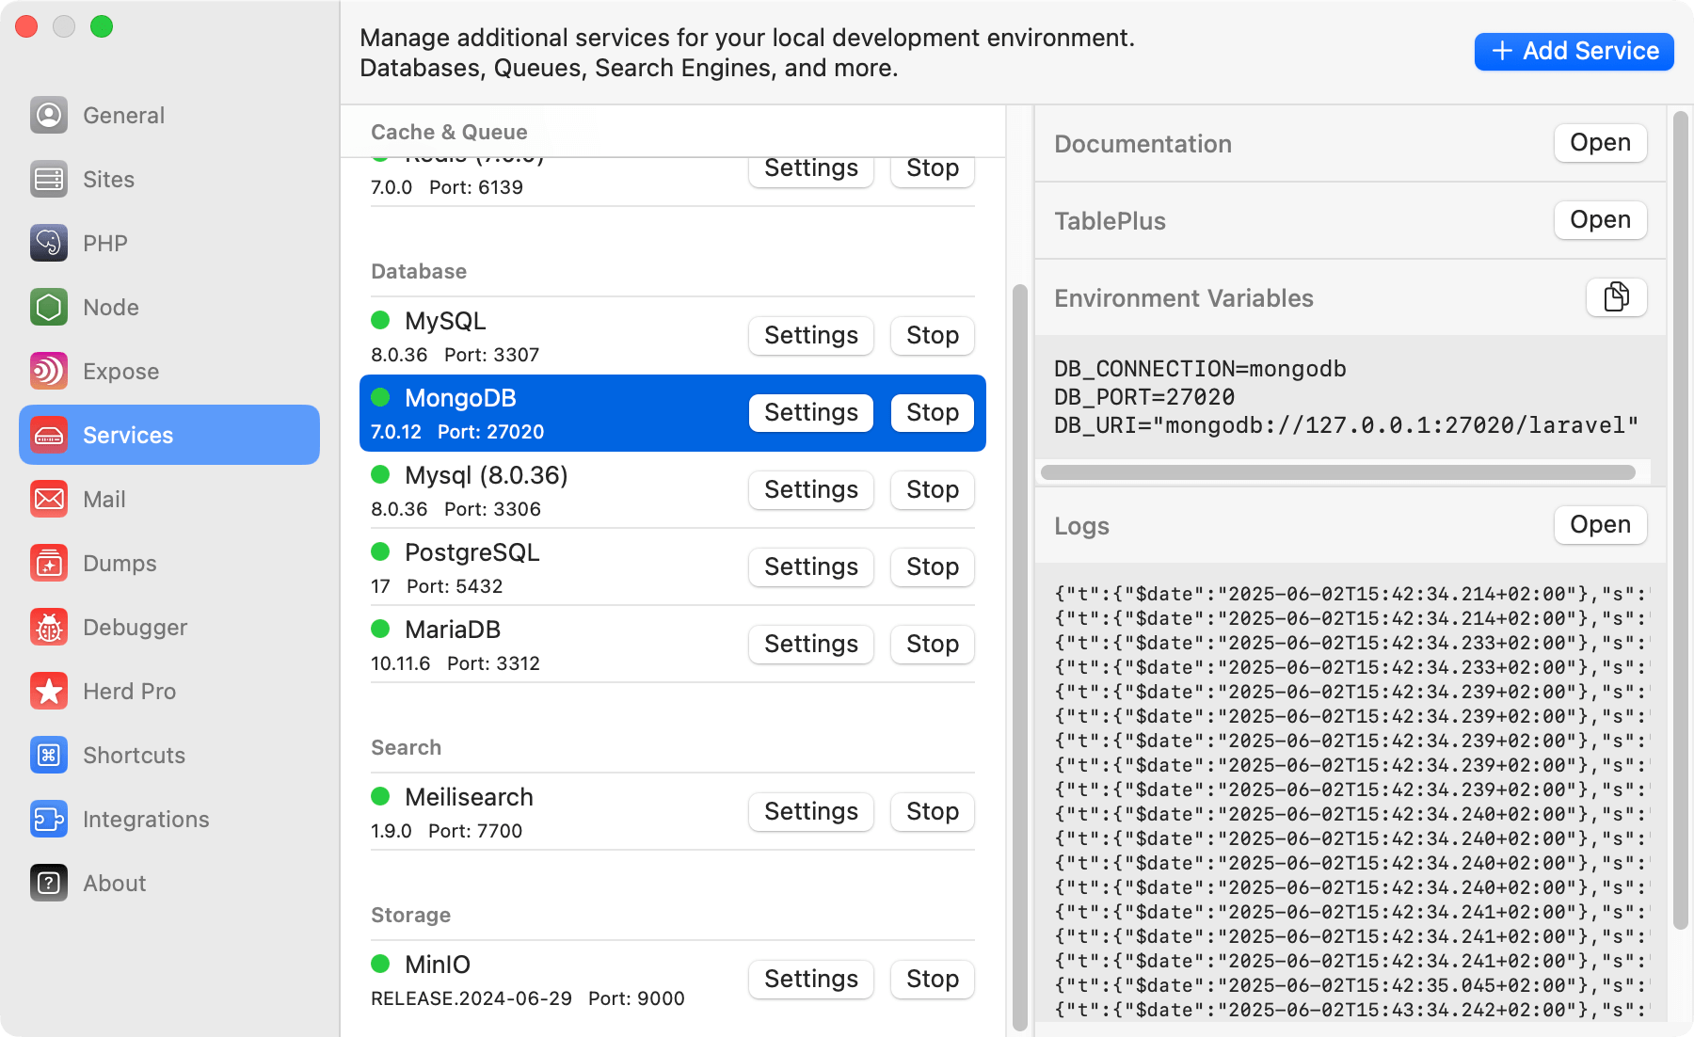This screenshot has width=1694, height=1037.
Task: Click the Node hexagon icon
Action: click(x=48, y=307)
